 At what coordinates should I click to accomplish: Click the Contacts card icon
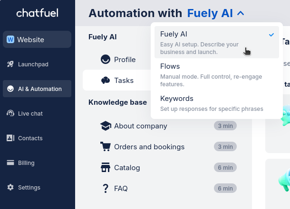tap(10, 138)
